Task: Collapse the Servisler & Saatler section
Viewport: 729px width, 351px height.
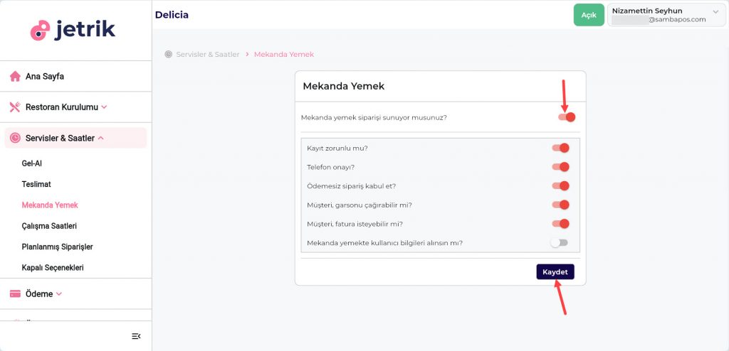Action: tap(101, 138)
